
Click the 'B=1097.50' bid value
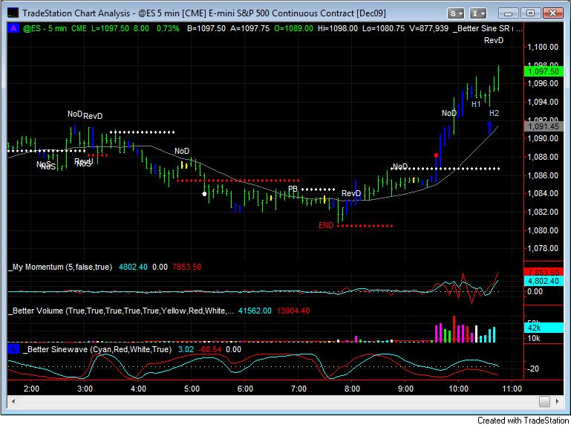click(206, 28)
